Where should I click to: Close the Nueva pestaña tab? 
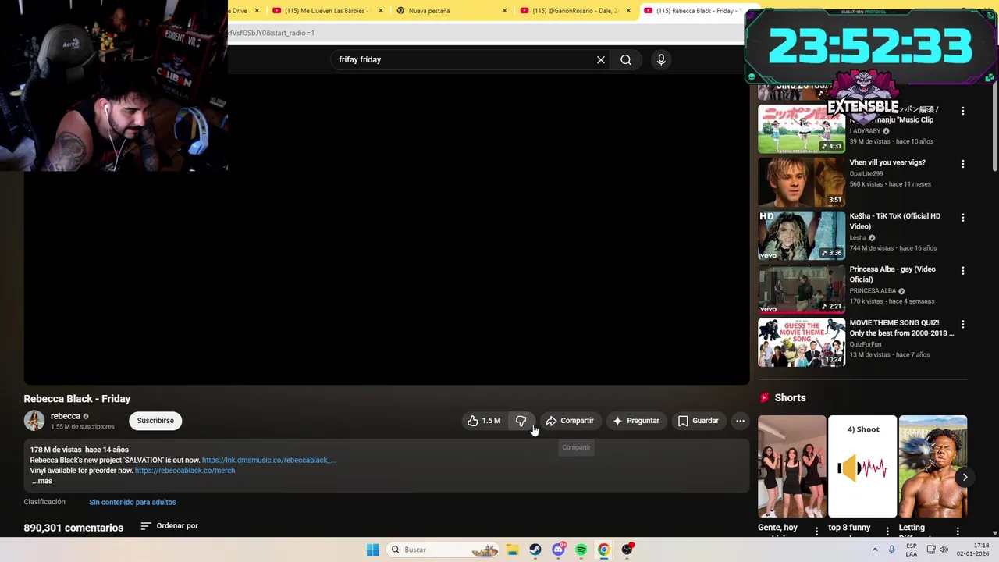[504, 11]
